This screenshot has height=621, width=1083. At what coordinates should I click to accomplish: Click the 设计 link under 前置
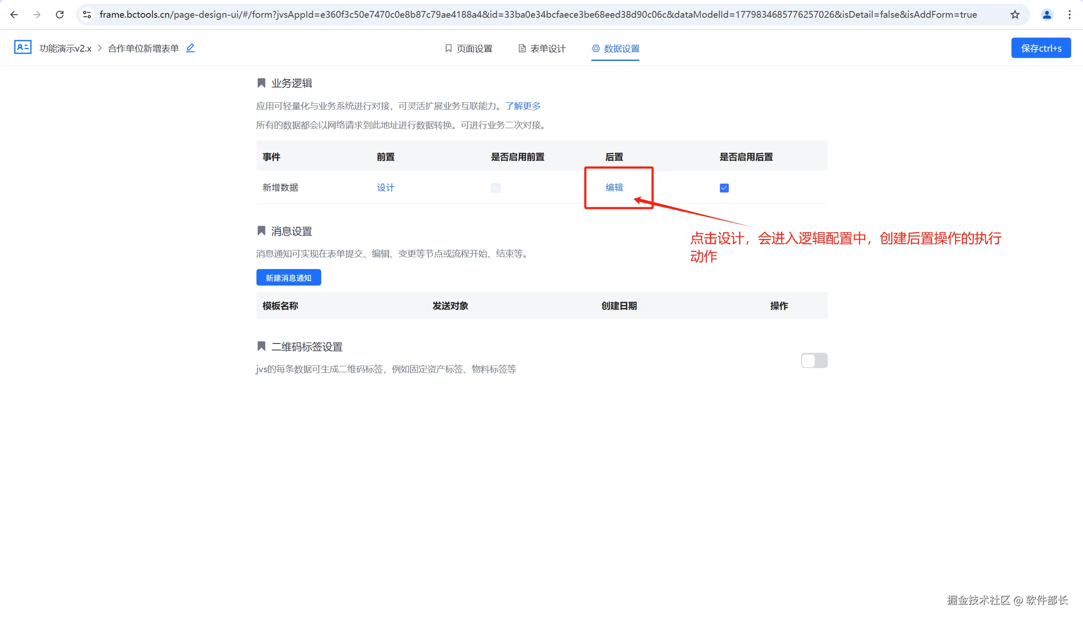385,188
